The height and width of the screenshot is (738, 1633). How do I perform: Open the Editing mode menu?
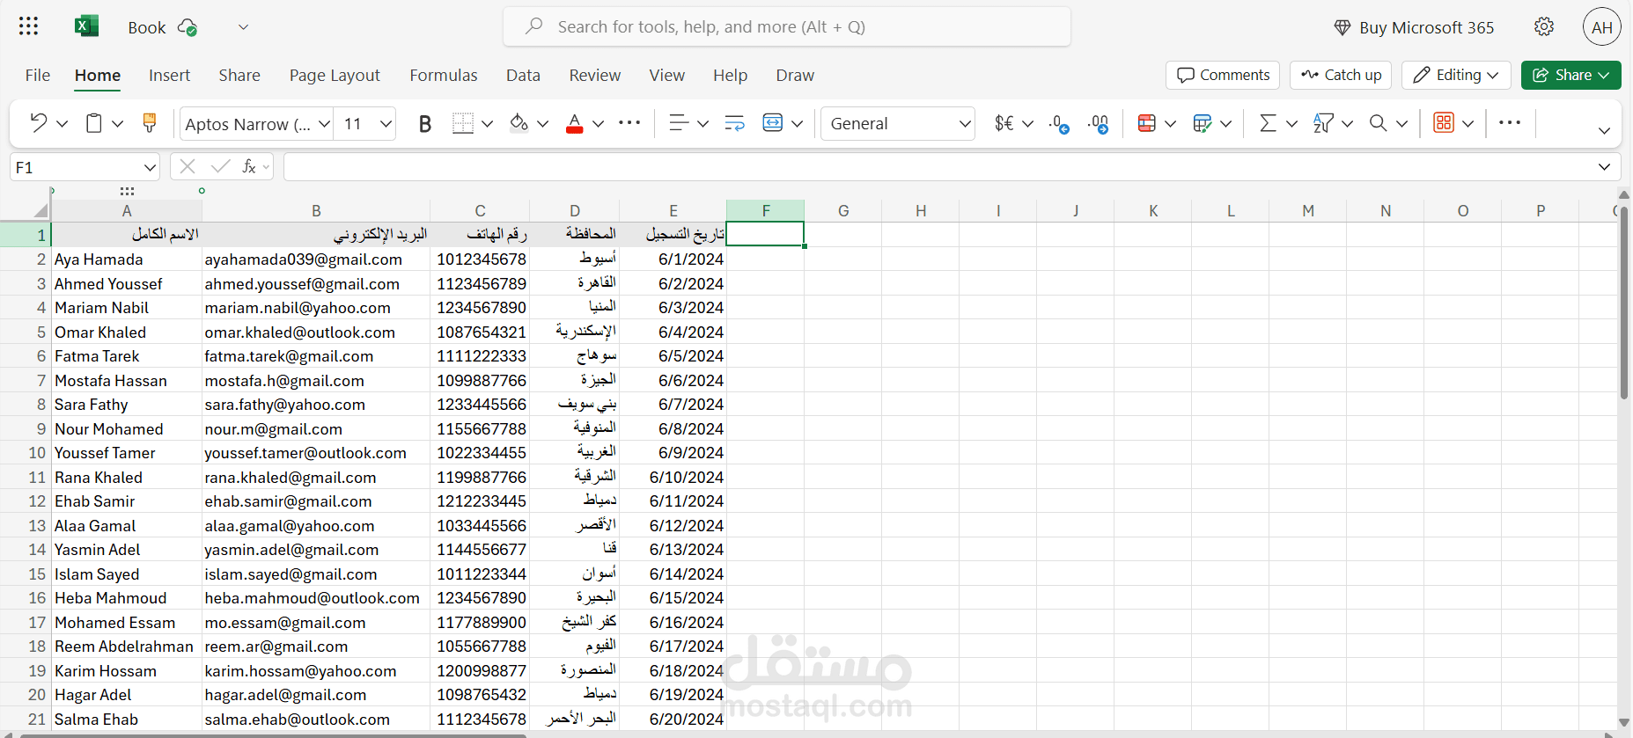[x=1456, y=75]
